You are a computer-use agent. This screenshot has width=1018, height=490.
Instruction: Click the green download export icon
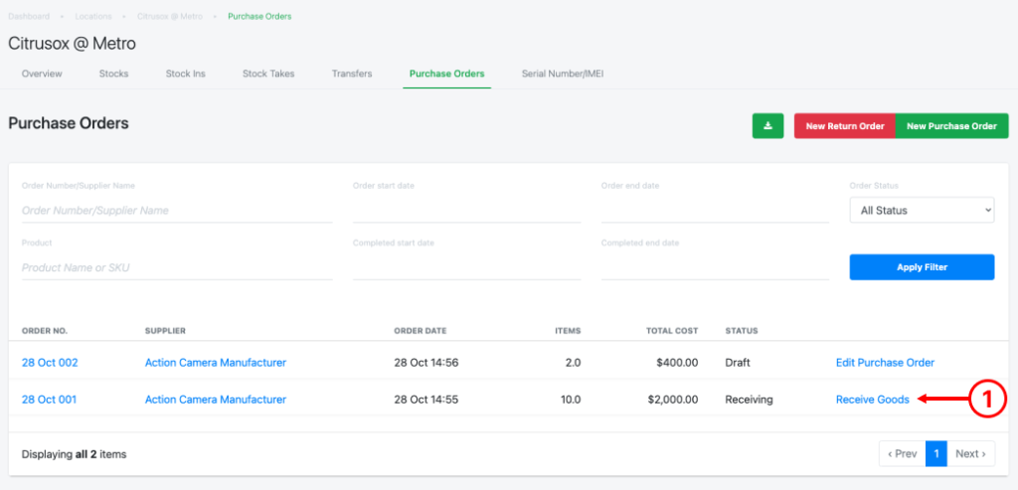pyautogui.click(x=767, y=126)
